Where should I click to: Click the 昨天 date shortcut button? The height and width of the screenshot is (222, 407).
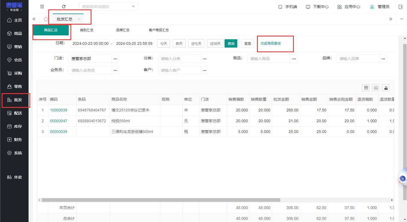tap(179, 43)
